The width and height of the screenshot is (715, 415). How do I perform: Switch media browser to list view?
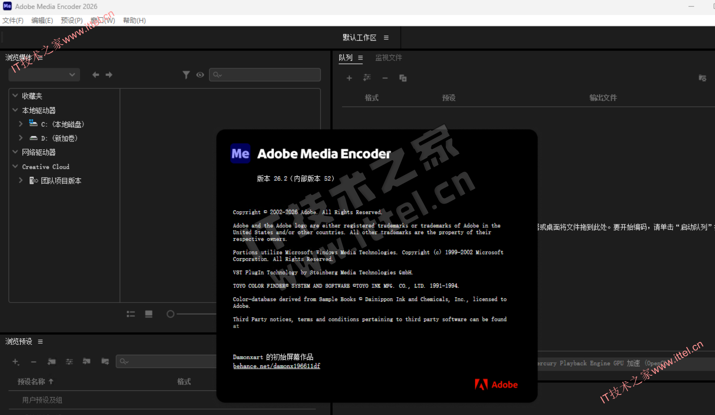tap(130, 314)
